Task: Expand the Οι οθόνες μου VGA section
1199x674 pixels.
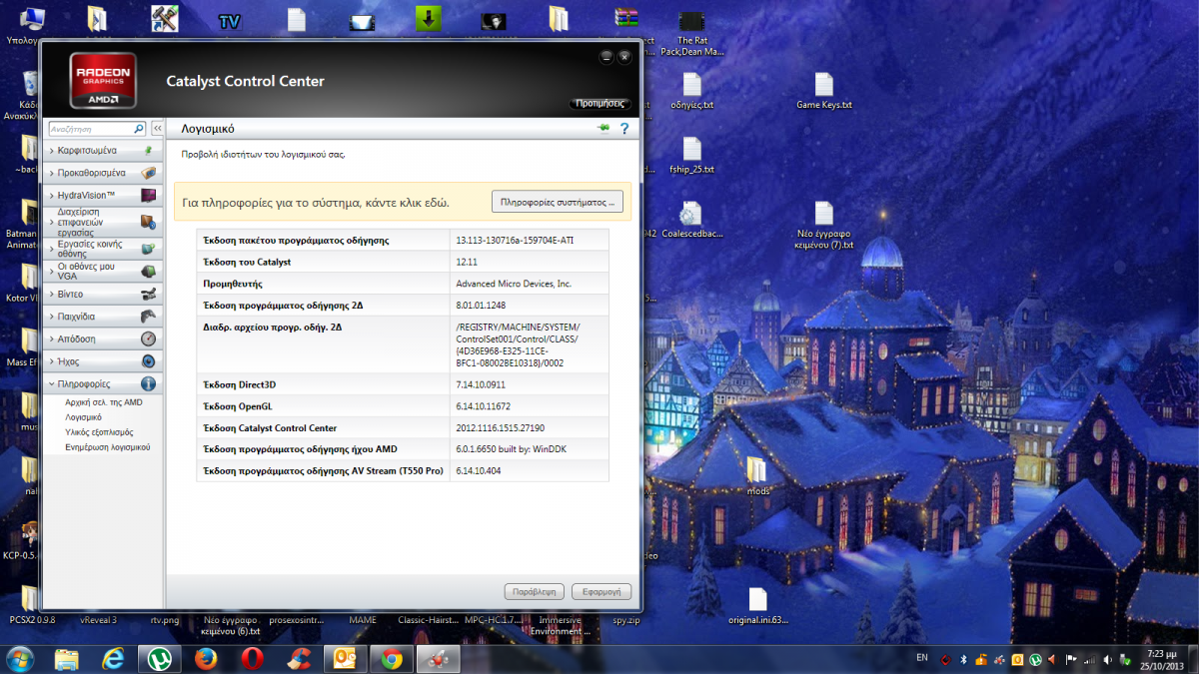Action: tap(104, 272)
